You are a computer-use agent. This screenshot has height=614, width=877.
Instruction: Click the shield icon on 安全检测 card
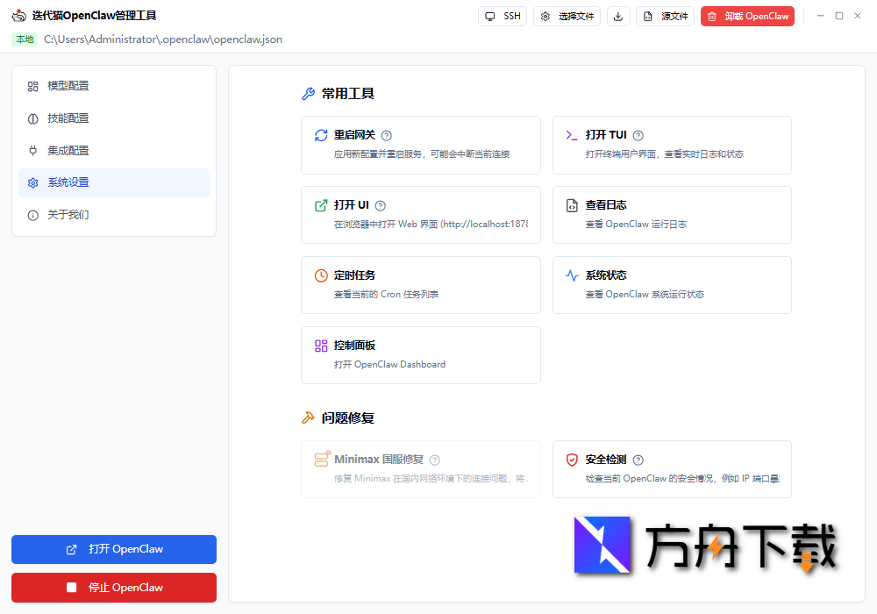(571, 460)
